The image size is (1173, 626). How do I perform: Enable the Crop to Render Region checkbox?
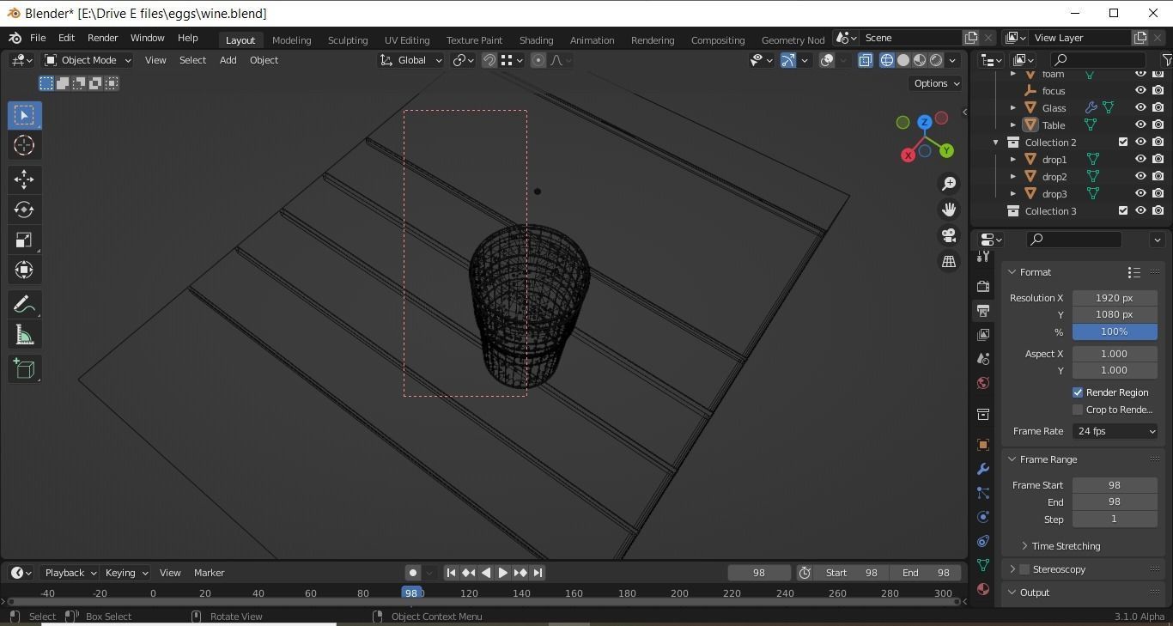[1078, 410]
